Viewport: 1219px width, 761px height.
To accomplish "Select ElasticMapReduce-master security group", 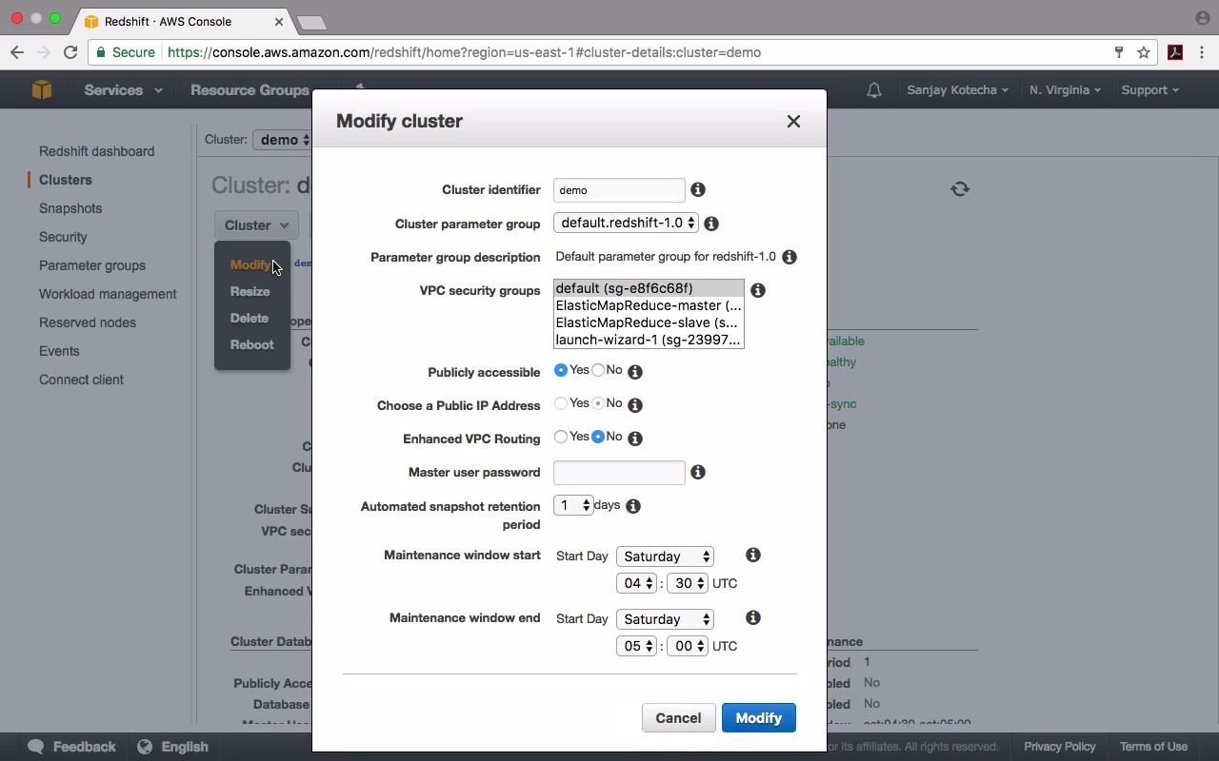I will pos(649,305).
